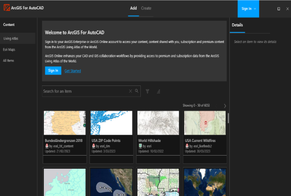The width and height of the screenshot is (291, 196).
Task: Select Esri Maps in sidebar
Action: 10,50
